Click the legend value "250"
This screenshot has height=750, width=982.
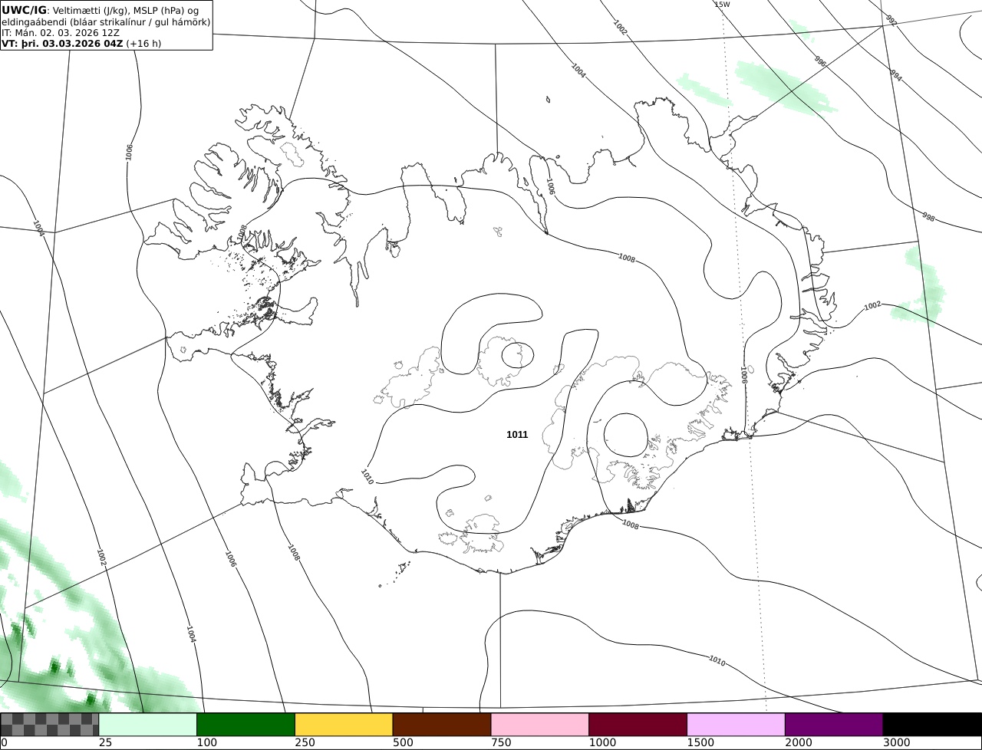tap(304, 742)
